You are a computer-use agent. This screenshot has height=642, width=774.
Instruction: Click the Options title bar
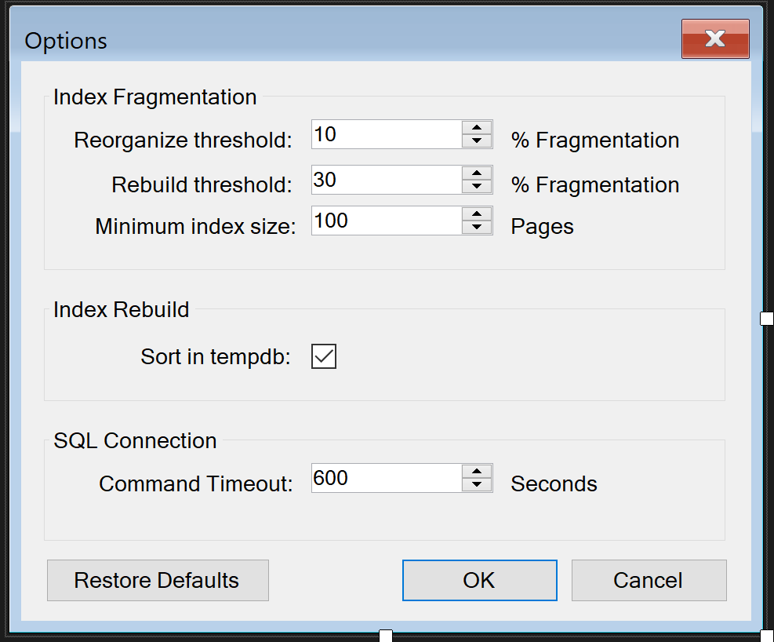pyautogui.click(x=346, y=39)
